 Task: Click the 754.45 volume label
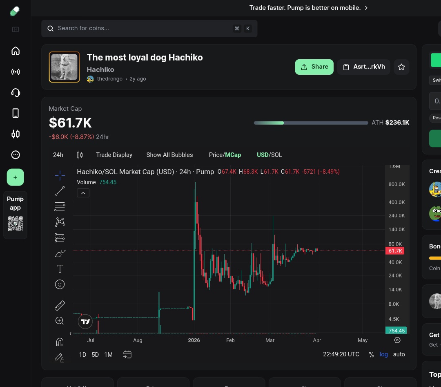click(x=396, y=331)
